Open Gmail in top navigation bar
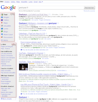This screenshot has height=102, width=98. 36,2
